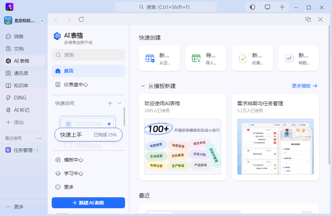The width and height of the screenshot is (332, 216).
Task: Open 模板中心
Action: click(88, 160)
